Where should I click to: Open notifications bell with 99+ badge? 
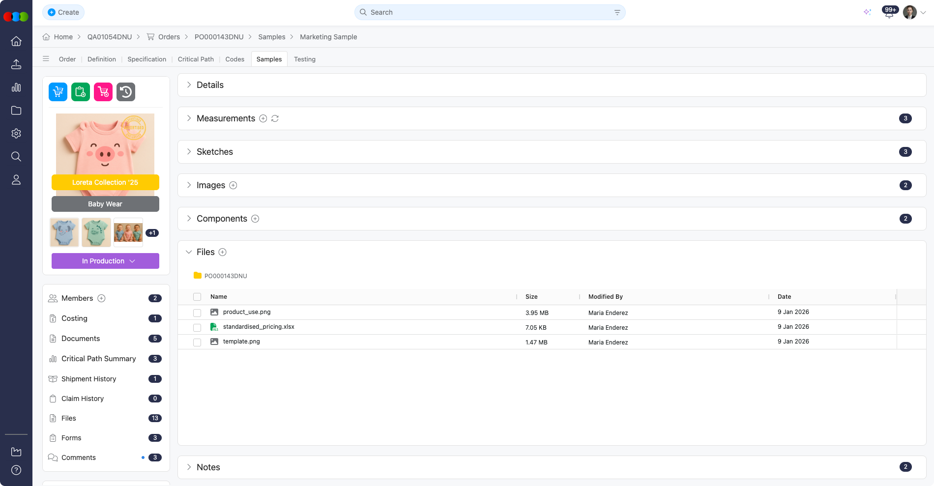pos(889,13)
